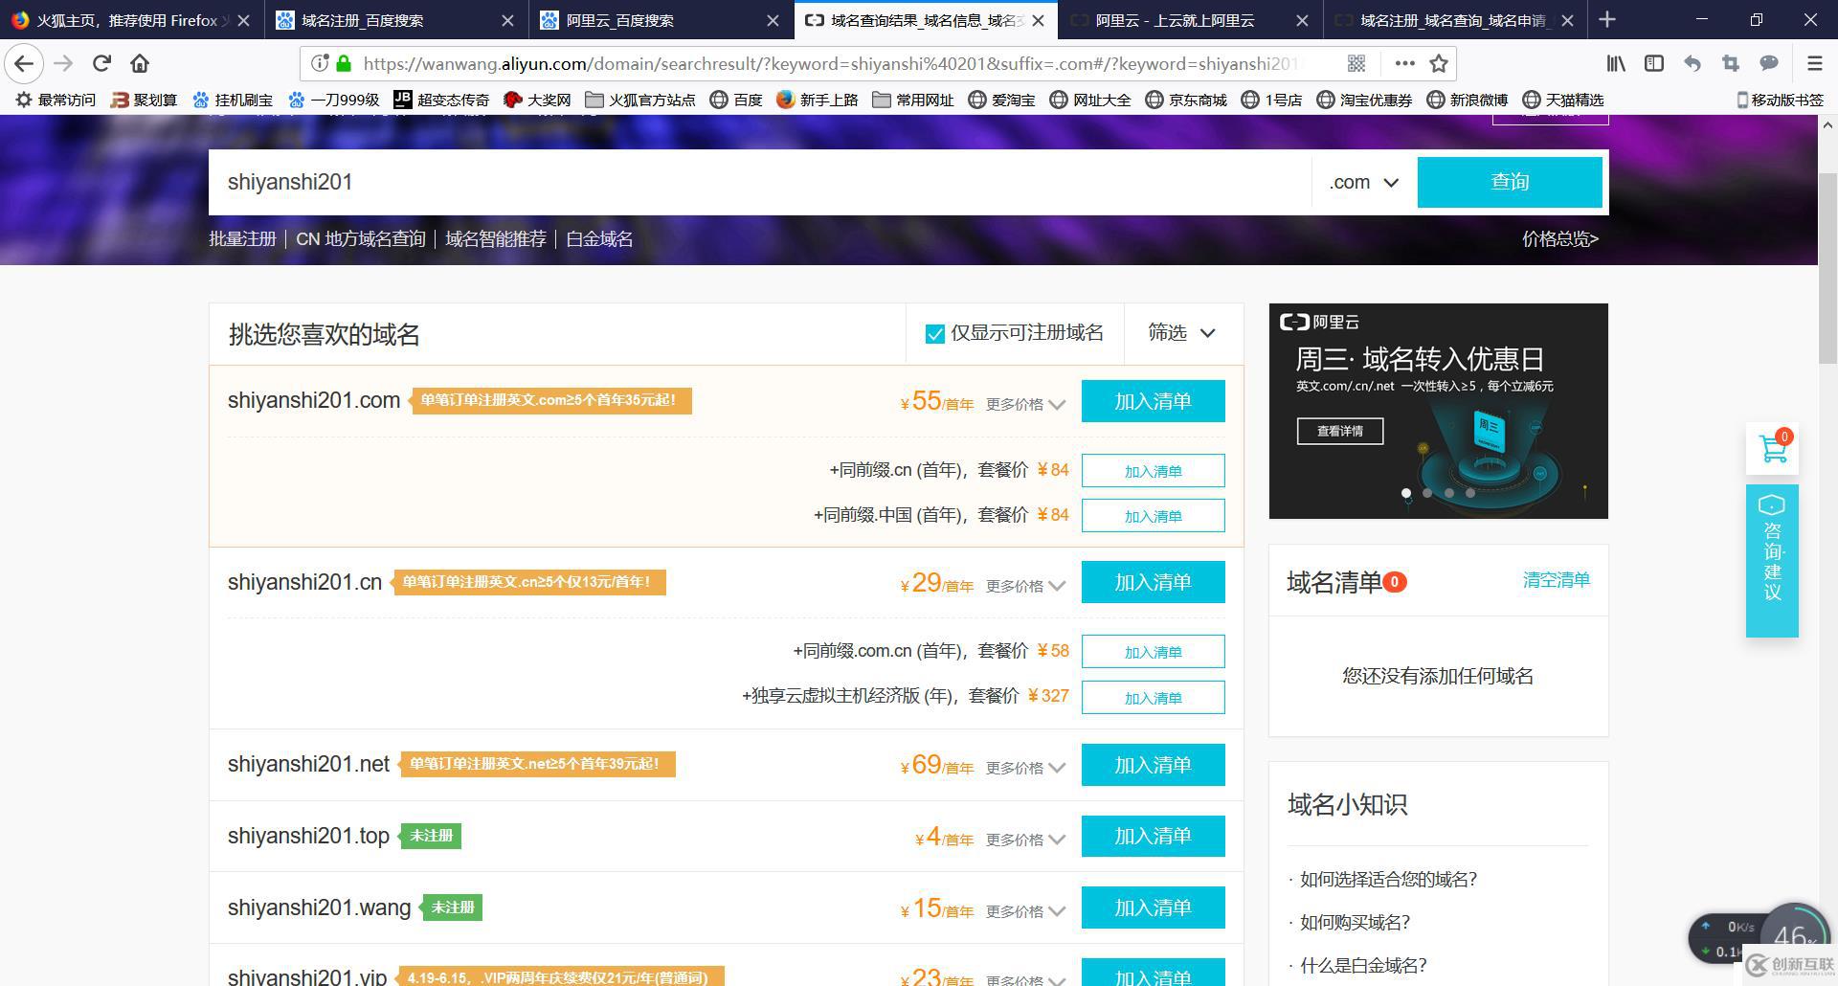Open the .com suffix dropdown
This screenshot has width=1838, height=986.
(x=1364, y=182)
